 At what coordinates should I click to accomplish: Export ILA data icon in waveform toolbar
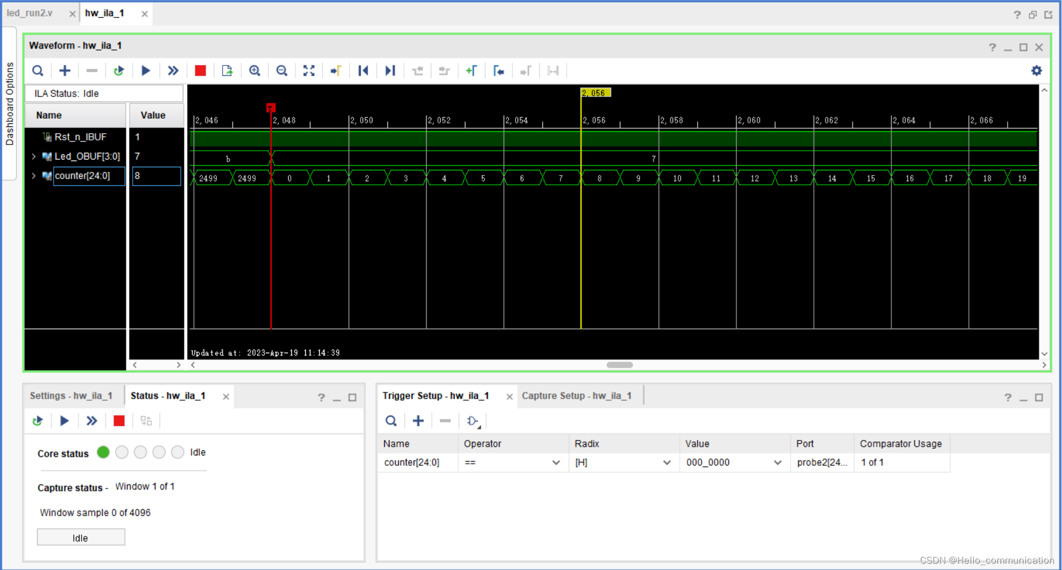pos(227,71)
